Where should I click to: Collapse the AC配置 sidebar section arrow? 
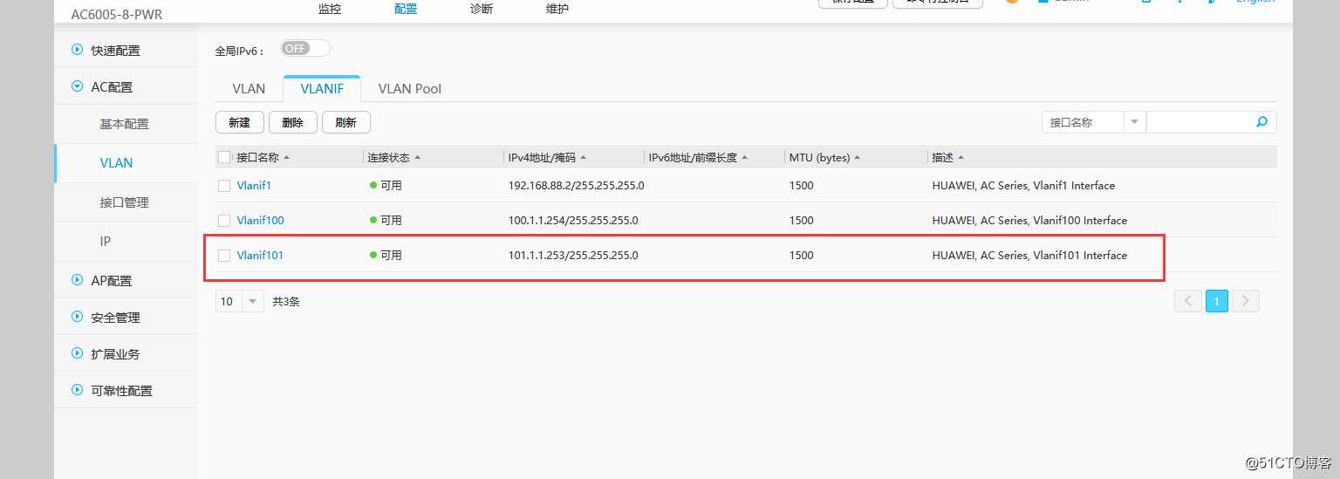point(77,86)
